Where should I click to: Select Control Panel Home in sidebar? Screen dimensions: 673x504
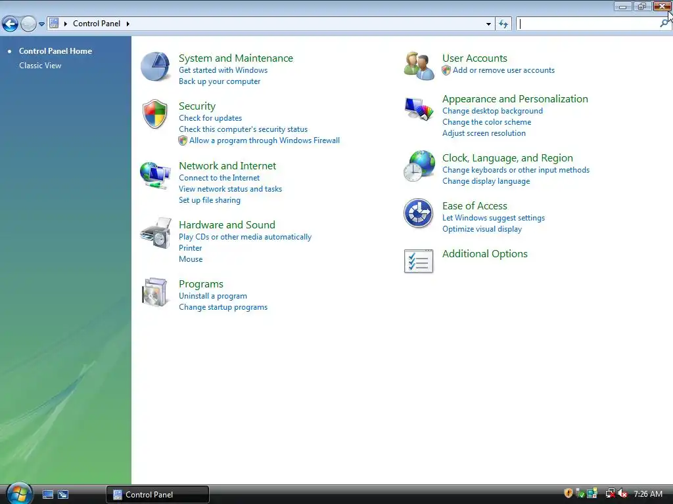pos(55,51)
